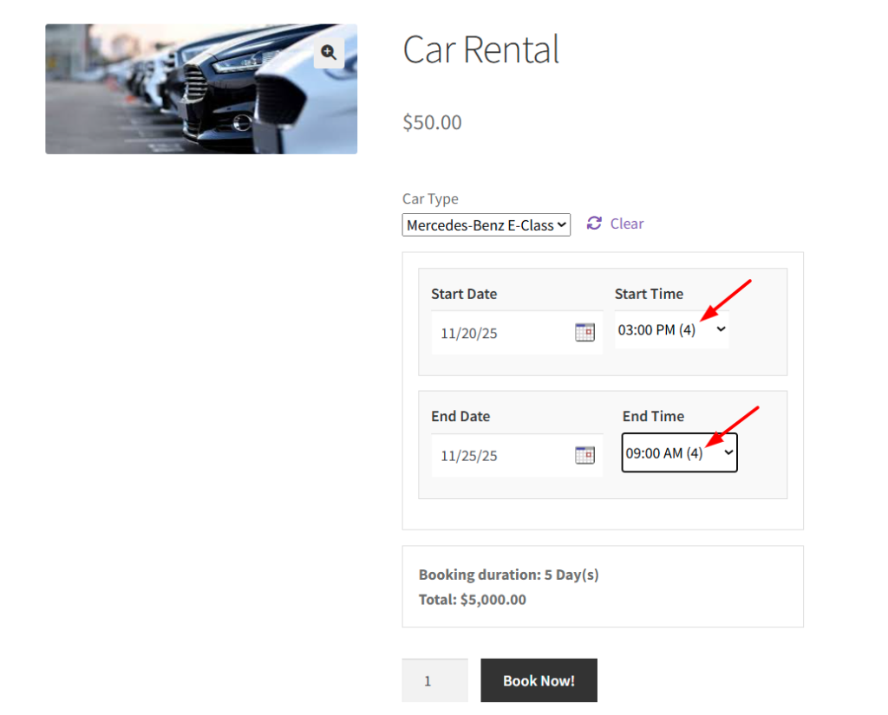
Task: Open the Car Type dropdown
Action: coord(486,225)
